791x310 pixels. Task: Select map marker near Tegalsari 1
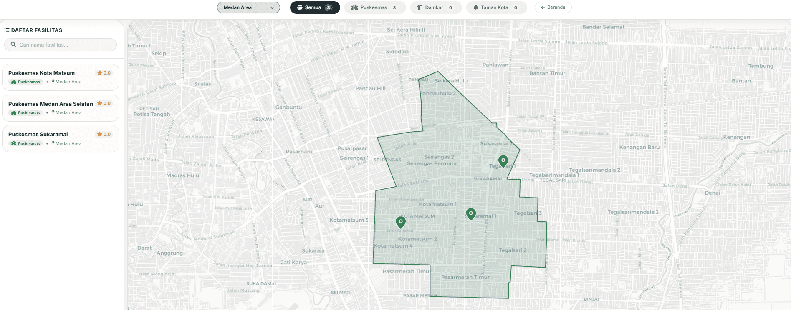pyautogui.click(x=503, y=161)
